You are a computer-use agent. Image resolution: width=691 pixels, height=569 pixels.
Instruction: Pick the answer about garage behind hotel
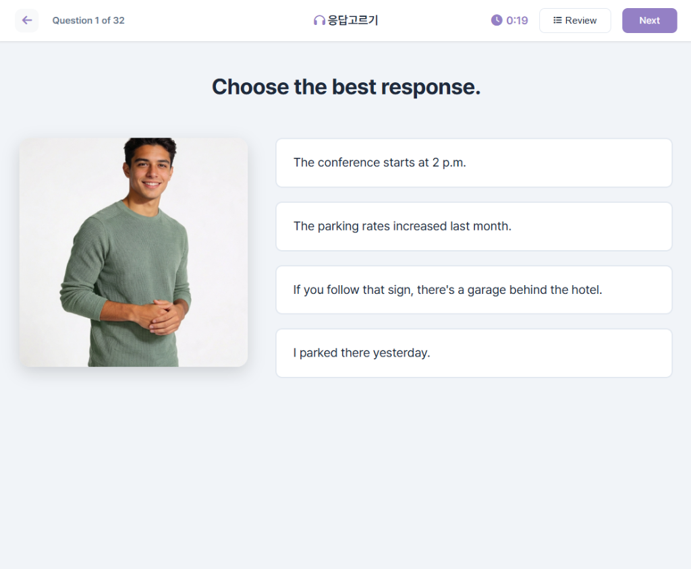474,290
